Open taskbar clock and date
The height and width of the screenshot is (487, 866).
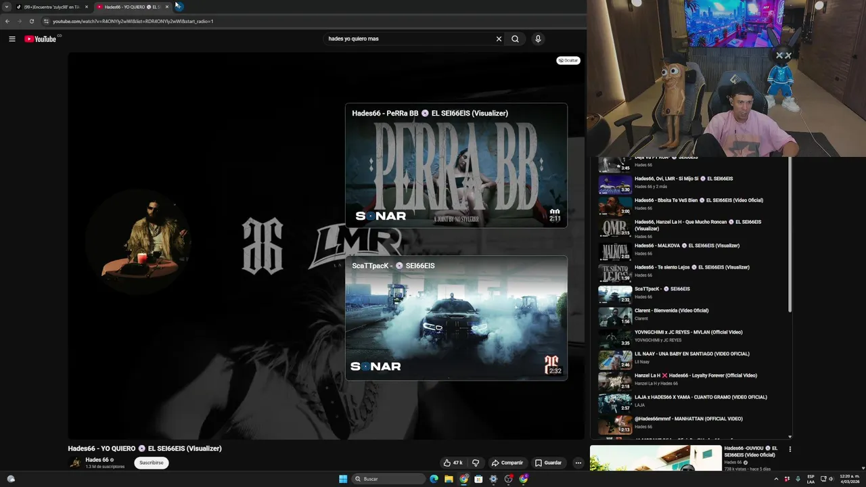click(x=850, y=479)
